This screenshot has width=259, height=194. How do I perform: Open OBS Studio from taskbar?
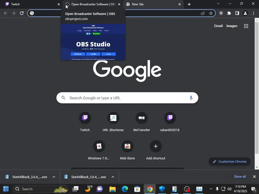coord(187,189)
